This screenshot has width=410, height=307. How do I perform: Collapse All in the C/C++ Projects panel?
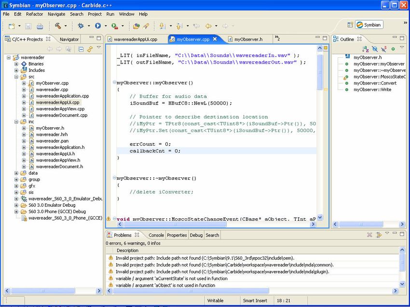(81, 49)
